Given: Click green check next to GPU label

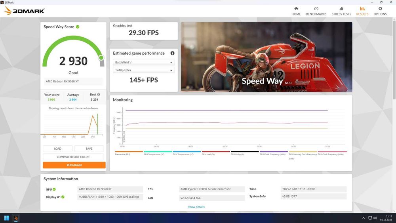Looking at the screenshot, I should tap(54, 189).
